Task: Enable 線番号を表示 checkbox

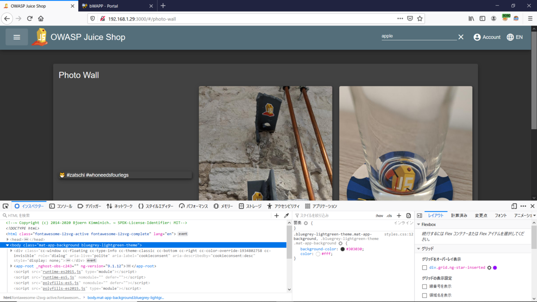Action: pos(424,286)
